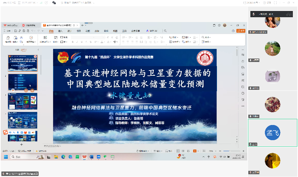The image size is (298, 177).
Task: Open the 查找 (Find) dropdown
Action: click(x=206, y=38)
